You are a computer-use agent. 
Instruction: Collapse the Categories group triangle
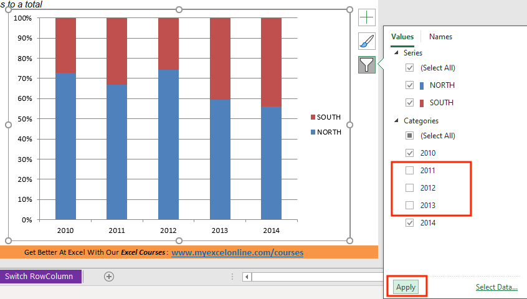tap(396, 120)
